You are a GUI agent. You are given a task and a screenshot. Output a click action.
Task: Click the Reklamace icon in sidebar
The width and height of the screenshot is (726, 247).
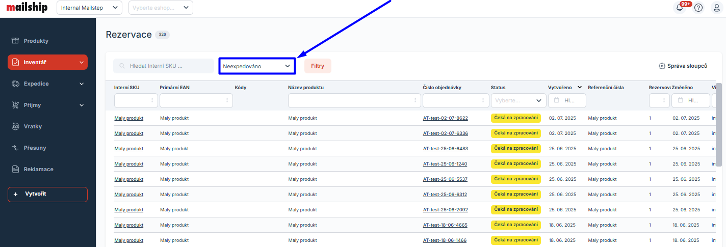click(15, 169)
